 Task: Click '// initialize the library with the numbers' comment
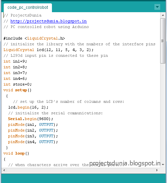point(79,44)
